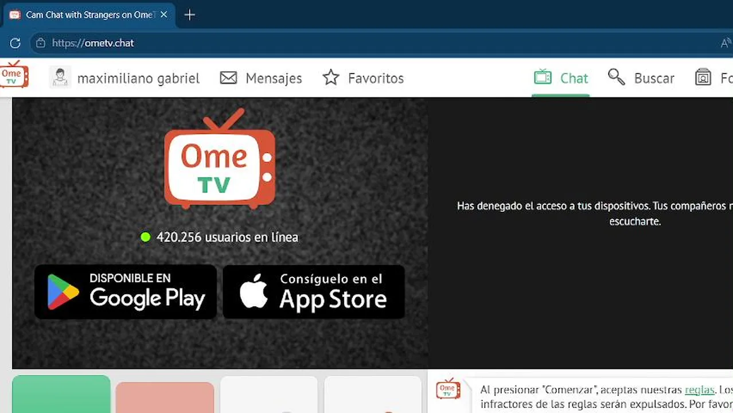
Task: Click the green online status dot
Action: 146,236
